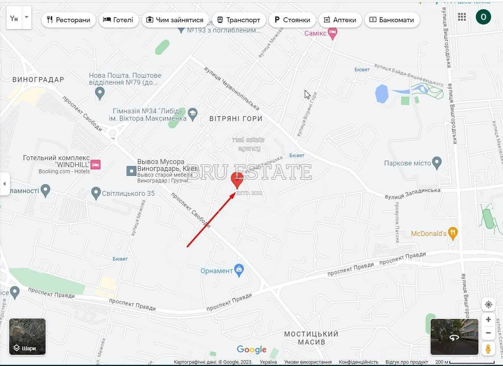Screen dimensions: 503x366
Task: Show Банкомати on the map
Action: 392,20
